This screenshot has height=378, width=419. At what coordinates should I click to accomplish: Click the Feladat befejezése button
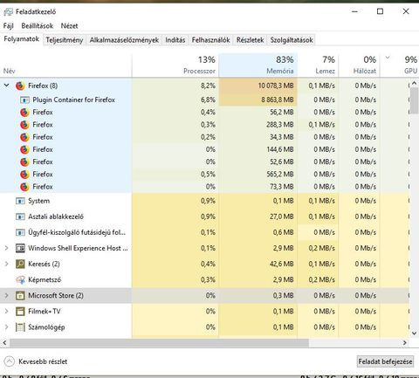click(385, 361)
